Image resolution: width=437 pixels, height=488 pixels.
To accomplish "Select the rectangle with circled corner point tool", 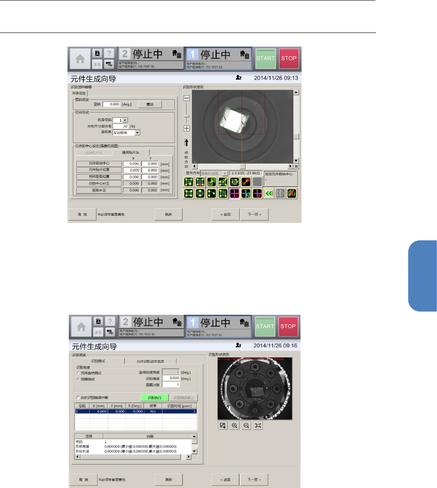I will [x=189, y=182].
